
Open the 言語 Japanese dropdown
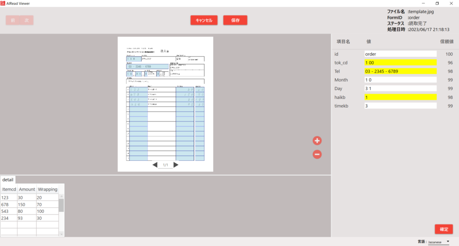438,242
